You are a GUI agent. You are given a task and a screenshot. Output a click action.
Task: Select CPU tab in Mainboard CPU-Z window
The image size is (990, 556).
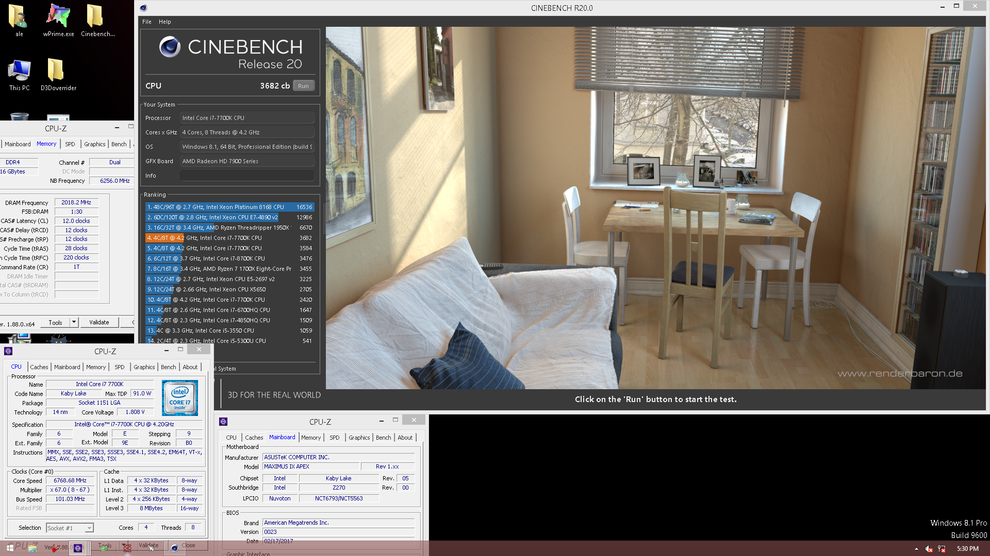pos(231,438)
